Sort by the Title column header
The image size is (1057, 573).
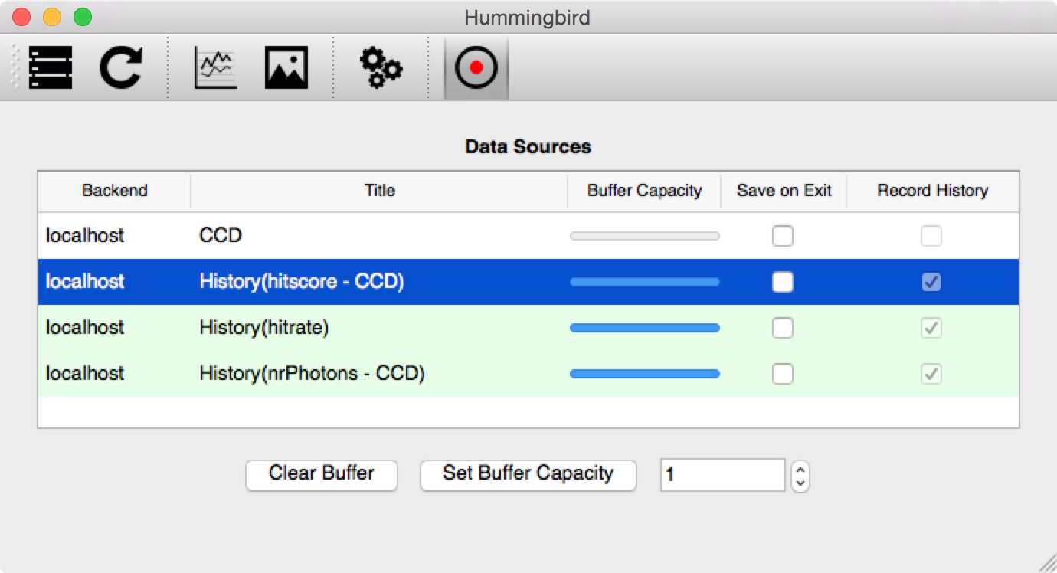[379, 191]
